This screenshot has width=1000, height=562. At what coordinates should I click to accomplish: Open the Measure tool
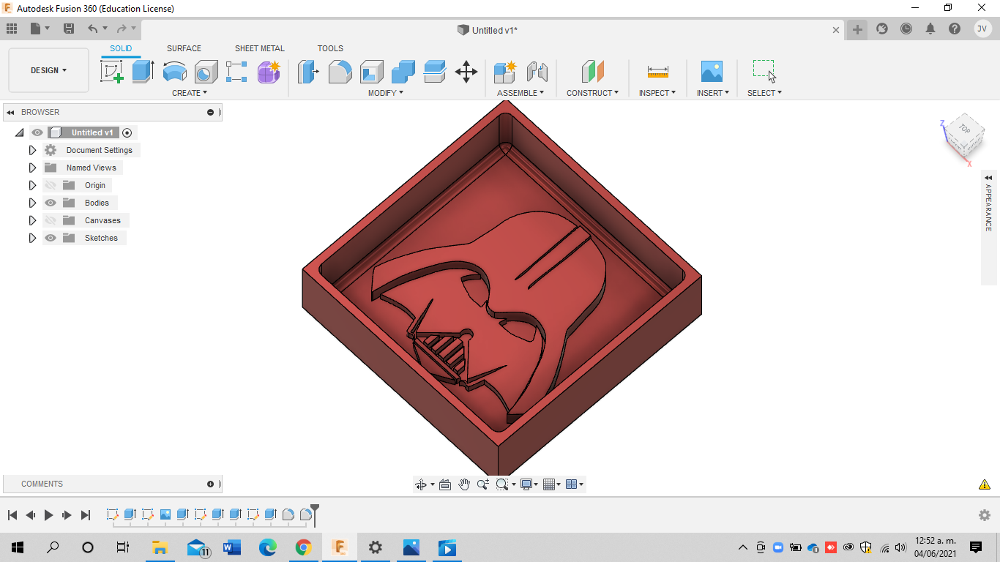pyautogui.click(x=657, y=72)
